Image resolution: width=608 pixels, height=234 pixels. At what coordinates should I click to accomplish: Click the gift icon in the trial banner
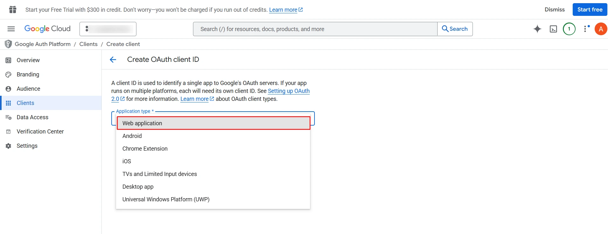[13, 10]
